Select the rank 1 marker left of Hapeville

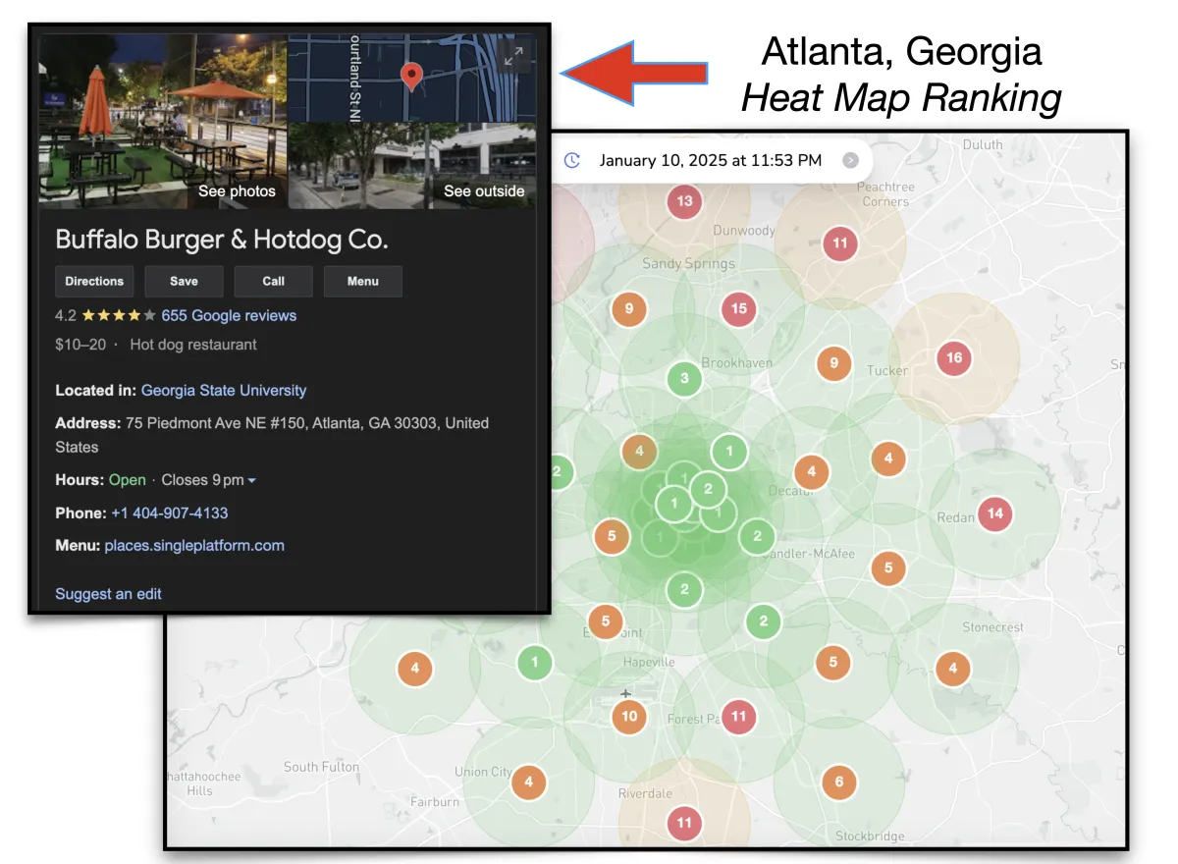[534, 662]
